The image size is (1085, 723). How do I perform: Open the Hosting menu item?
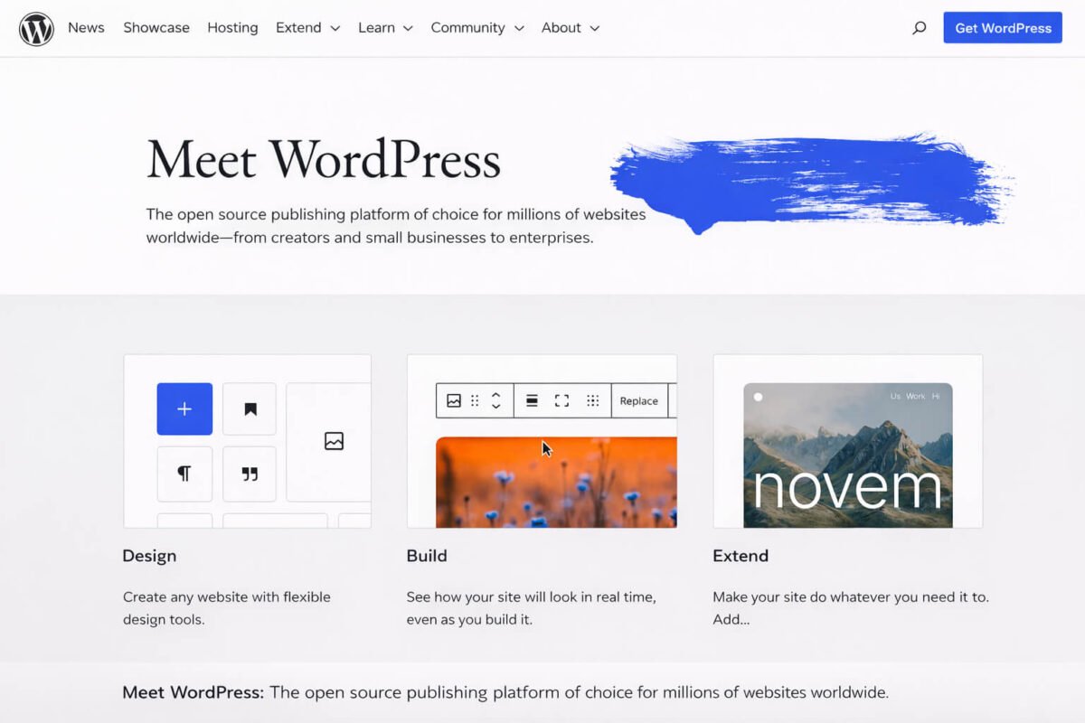point(232,28)
